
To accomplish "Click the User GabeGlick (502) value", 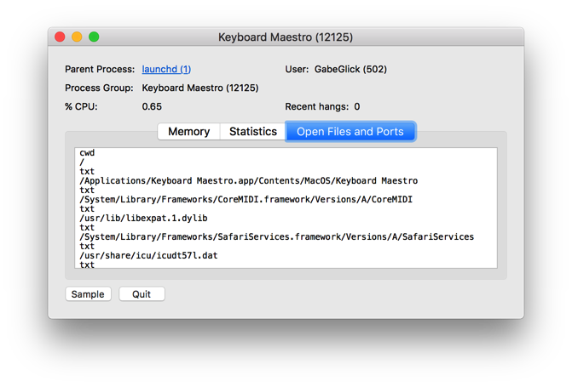I will pyautogui.click(x=350, y=69).
